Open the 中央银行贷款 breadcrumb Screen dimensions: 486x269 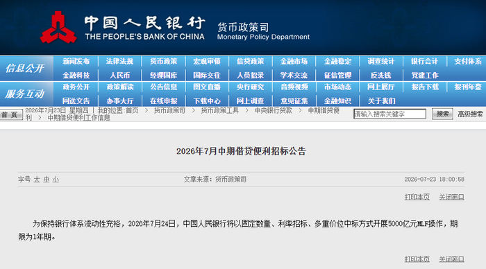point(274,110)
